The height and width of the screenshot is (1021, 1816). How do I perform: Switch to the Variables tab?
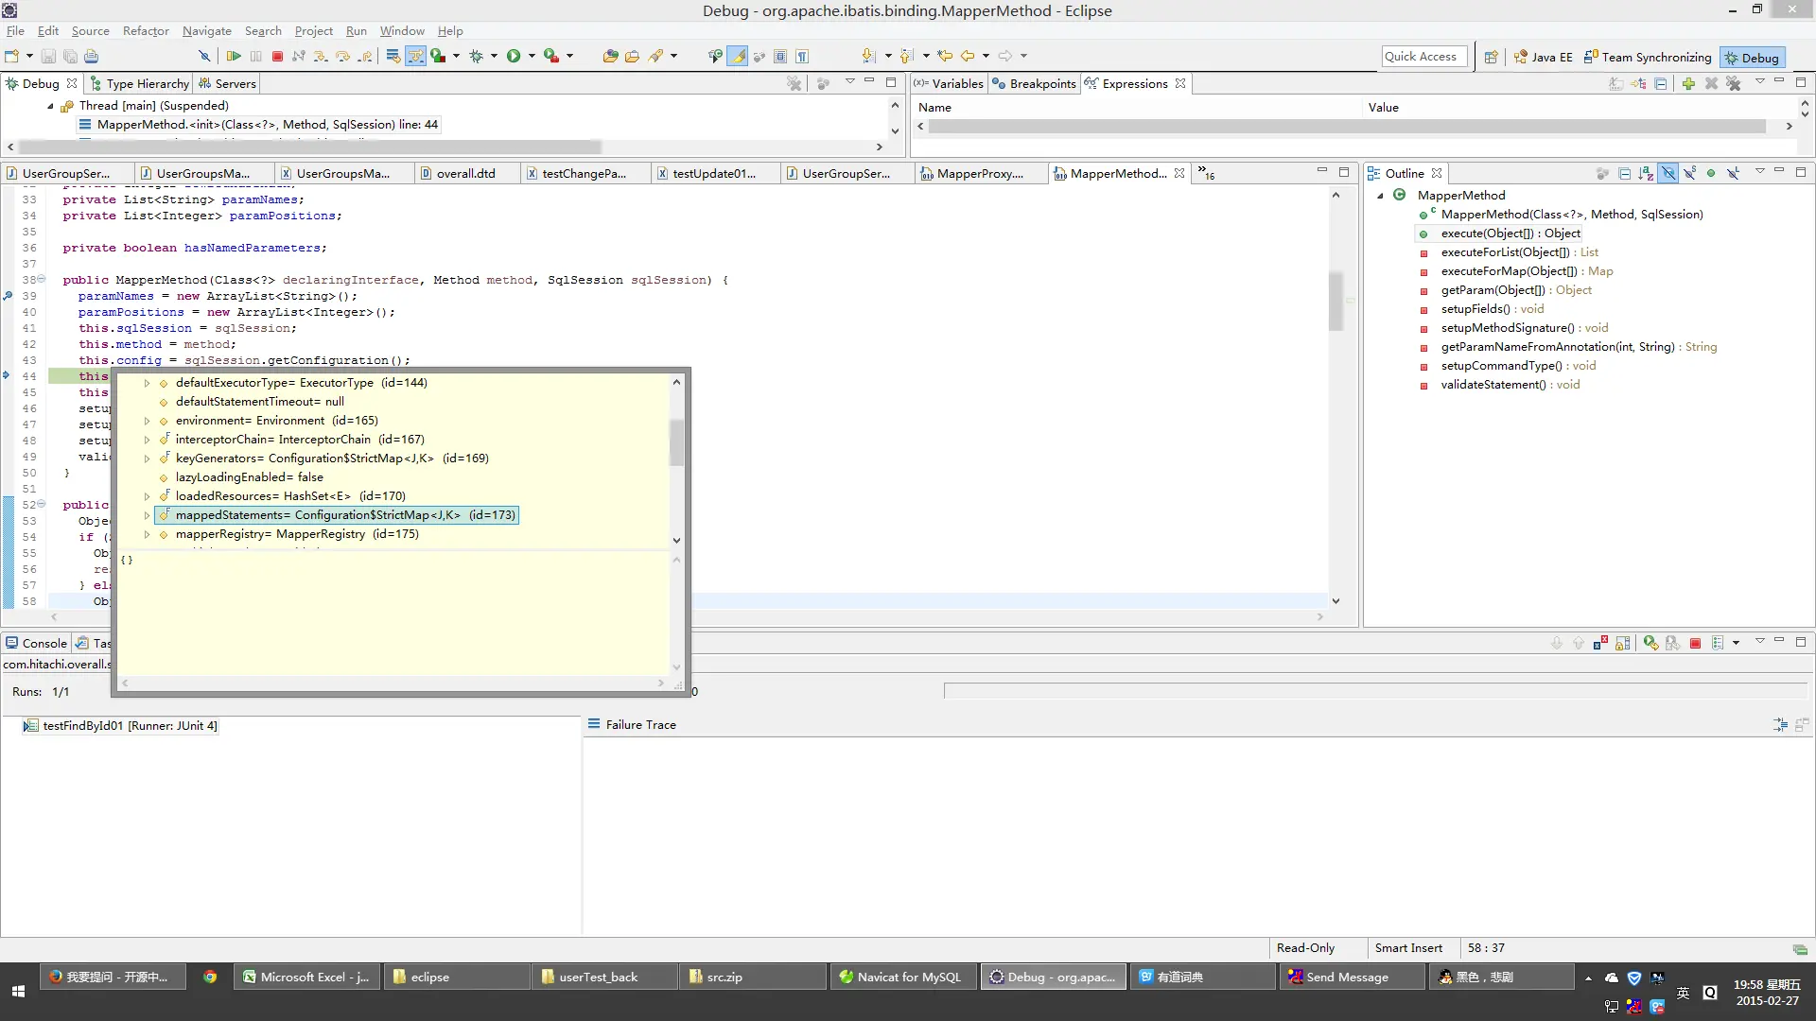tap(949, 84)
